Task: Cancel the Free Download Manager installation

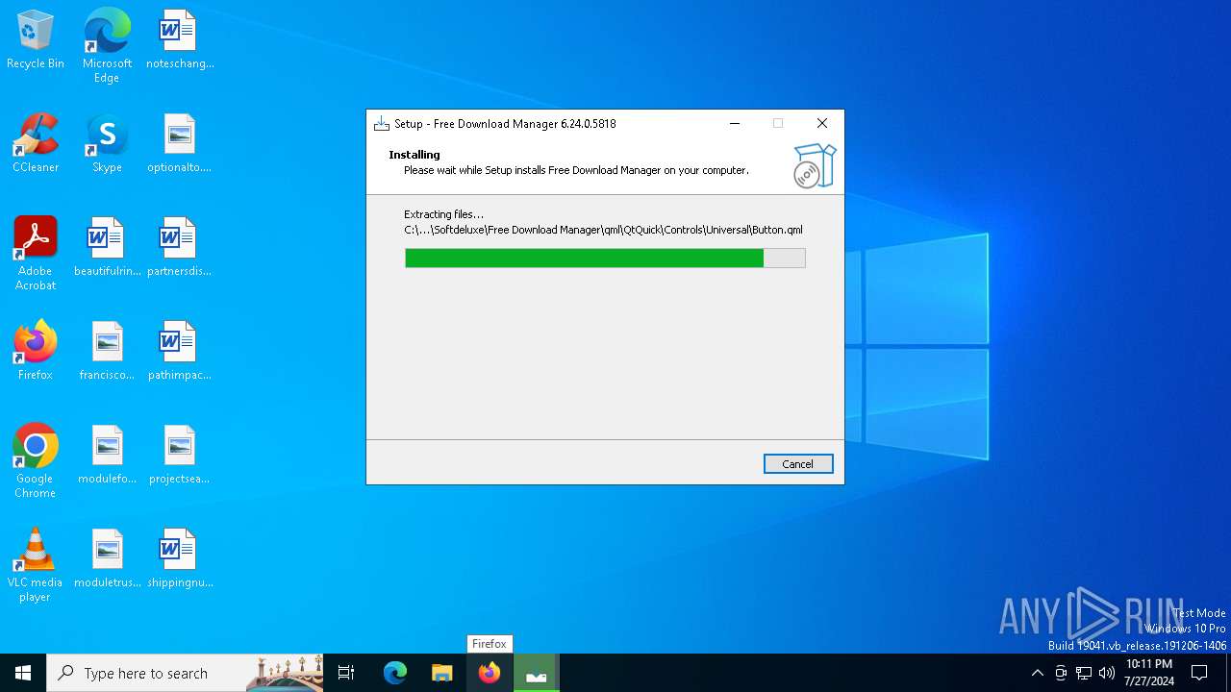Action: tap(797, 464)
